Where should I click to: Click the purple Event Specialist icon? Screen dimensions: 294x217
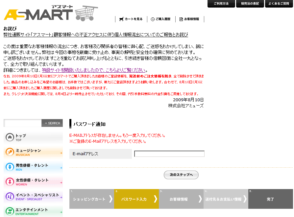10,197
